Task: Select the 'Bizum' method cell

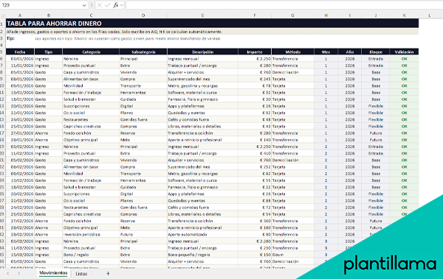Action: click(292, 255)
